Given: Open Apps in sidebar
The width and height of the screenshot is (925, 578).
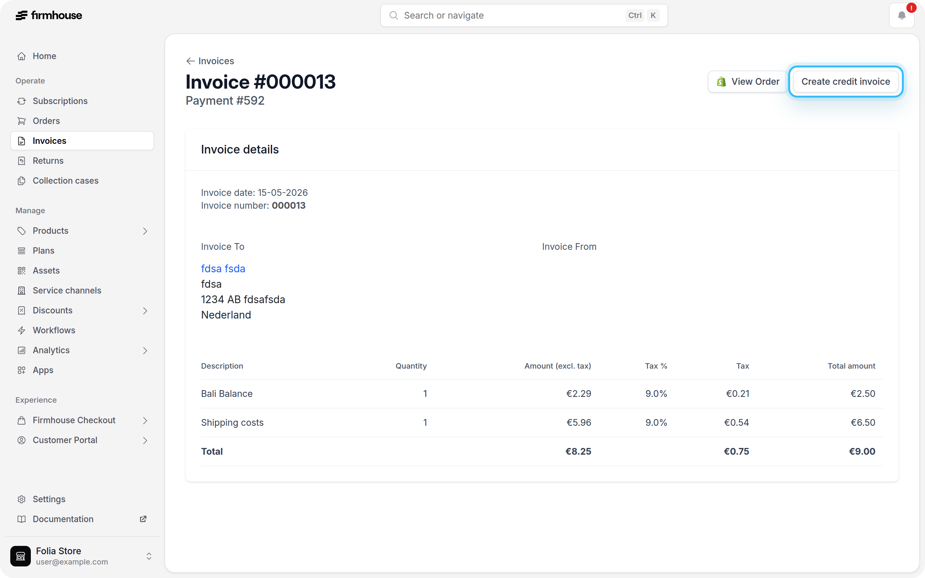Looking at the screenshot, I should (82, 370).
